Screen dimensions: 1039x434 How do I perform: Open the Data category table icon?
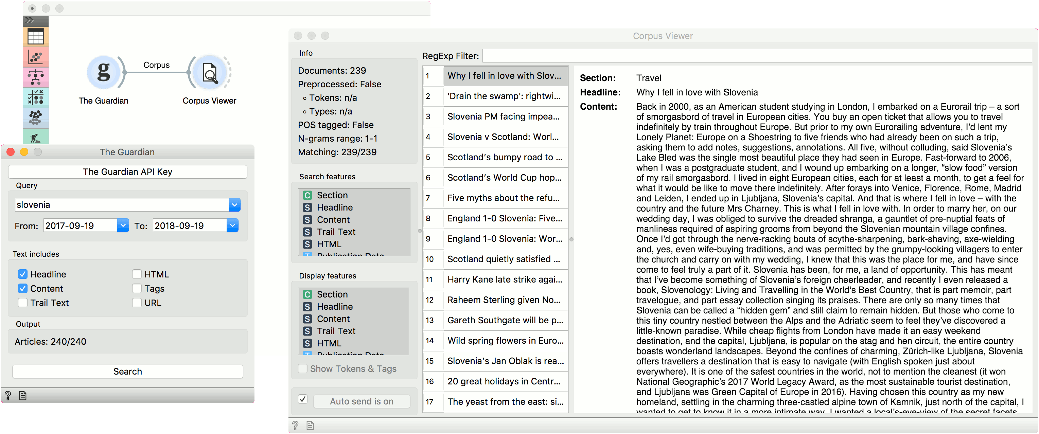tap(35, 37)
